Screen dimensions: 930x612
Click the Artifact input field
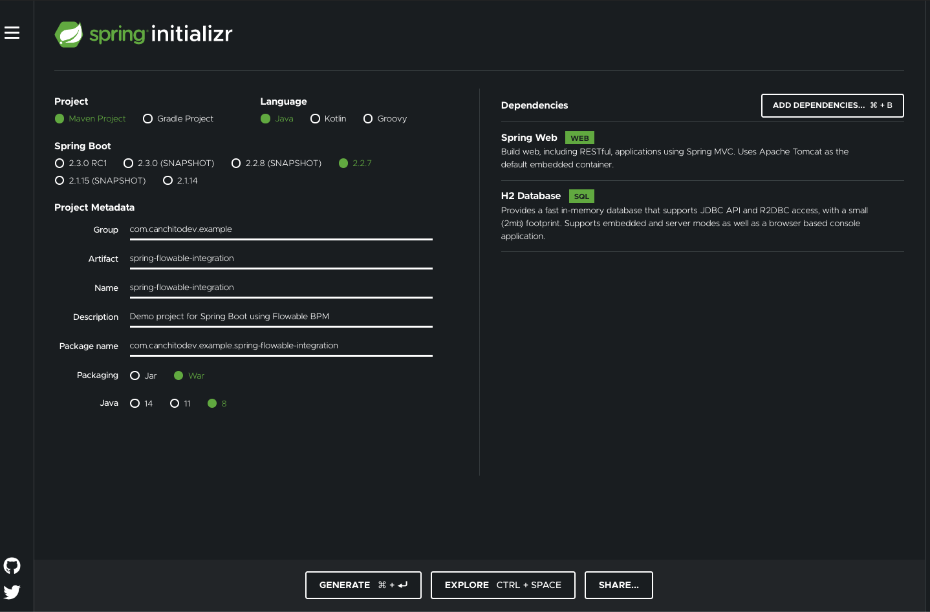click(281, 259)
